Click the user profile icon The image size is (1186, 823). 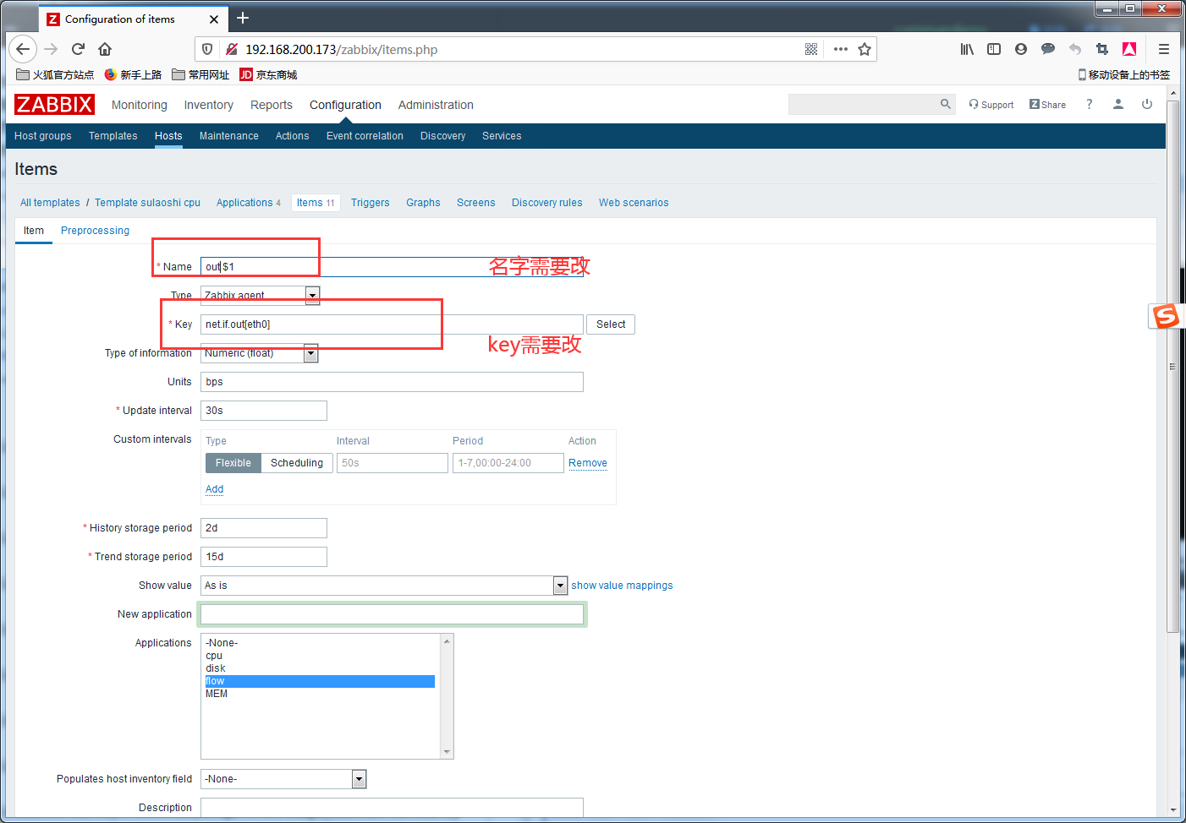[x=1117, y=104]
